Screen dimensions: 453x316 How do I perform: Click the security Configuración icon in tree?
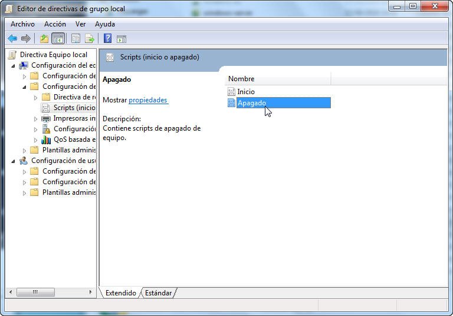coord(46,129)
